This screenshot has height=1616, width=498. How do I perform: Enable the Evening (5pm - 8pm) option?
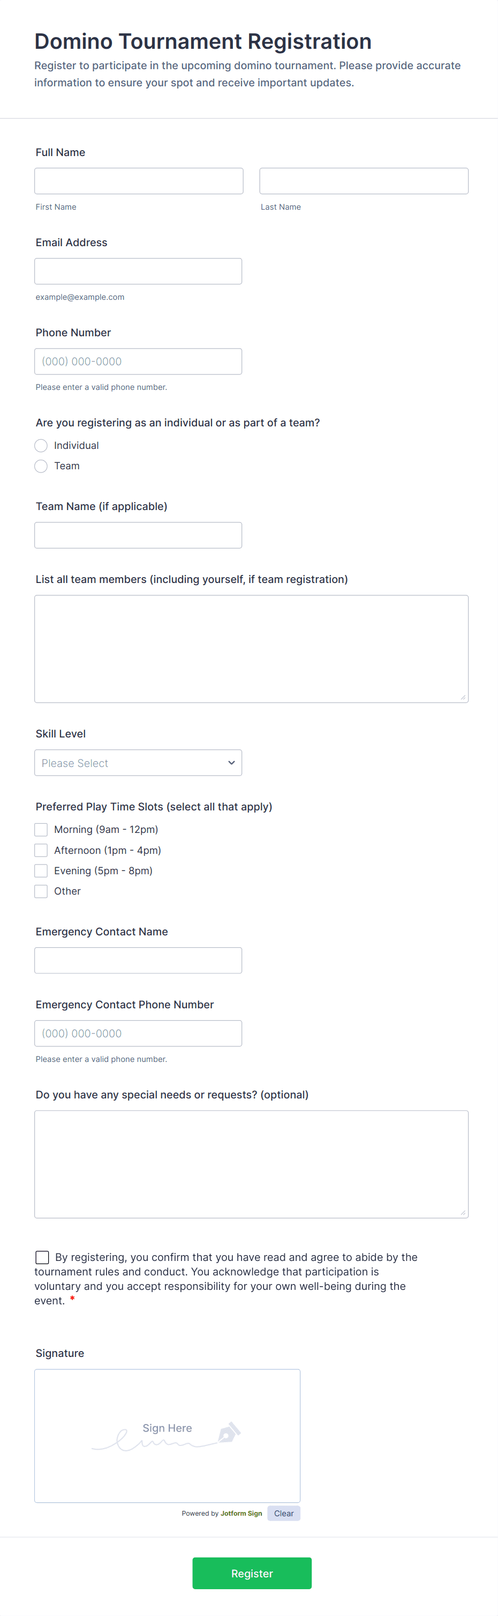pos(41,870)
